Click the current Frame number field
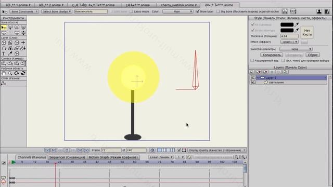 (111, 150)
